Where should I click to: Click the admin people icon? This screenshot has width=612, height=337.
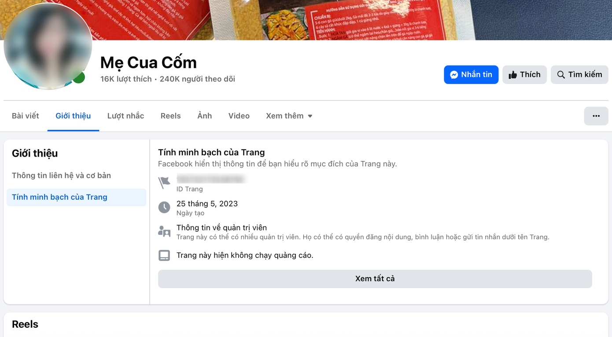pos(164,231)
